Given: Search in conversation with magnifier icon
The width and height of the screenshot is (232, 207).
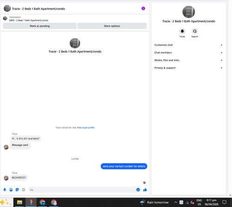Looking at the screenshot, I should pos(195,31).
